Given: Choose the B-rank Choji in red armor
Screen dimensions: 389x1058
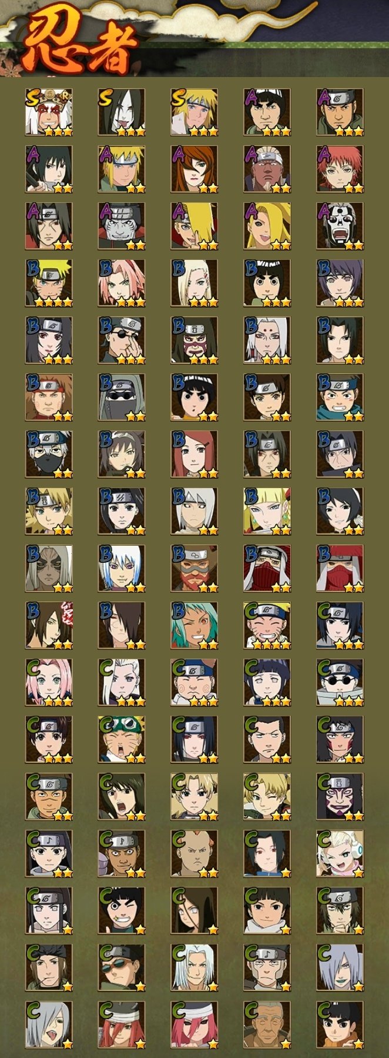Looking at the screenshot, I should [49, 398].
